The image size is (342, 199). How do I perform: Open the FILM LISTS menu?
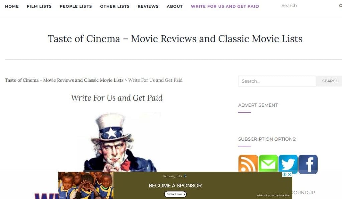click(x=39, y=6)
